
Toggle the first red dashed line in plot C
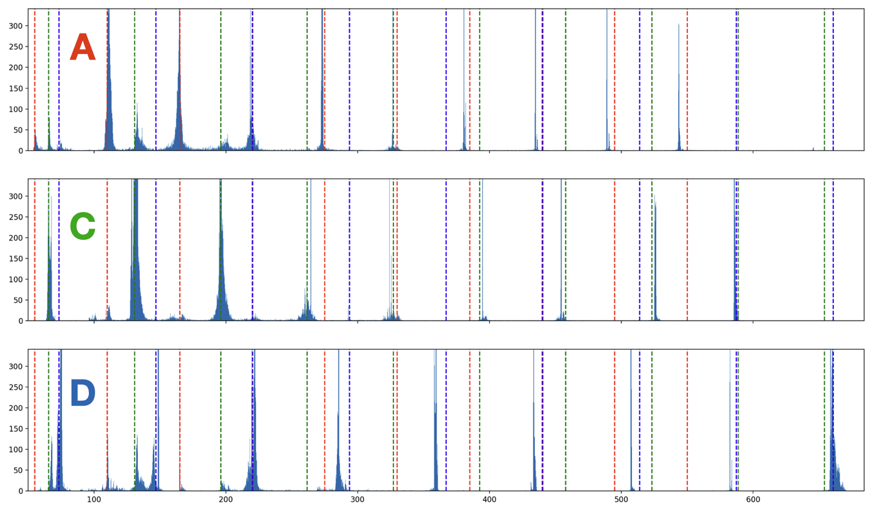tap(36, 249)
